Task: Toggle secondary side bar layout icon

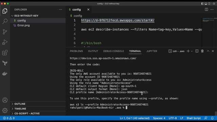Action: coord(209,4)
